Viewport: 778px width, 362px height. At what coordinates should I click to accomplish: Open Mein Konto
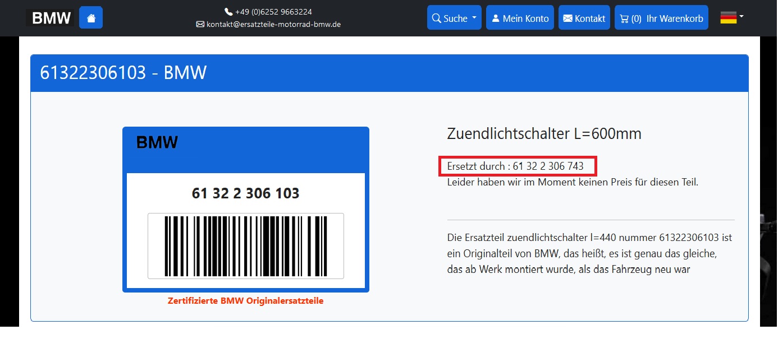point(520,18)
